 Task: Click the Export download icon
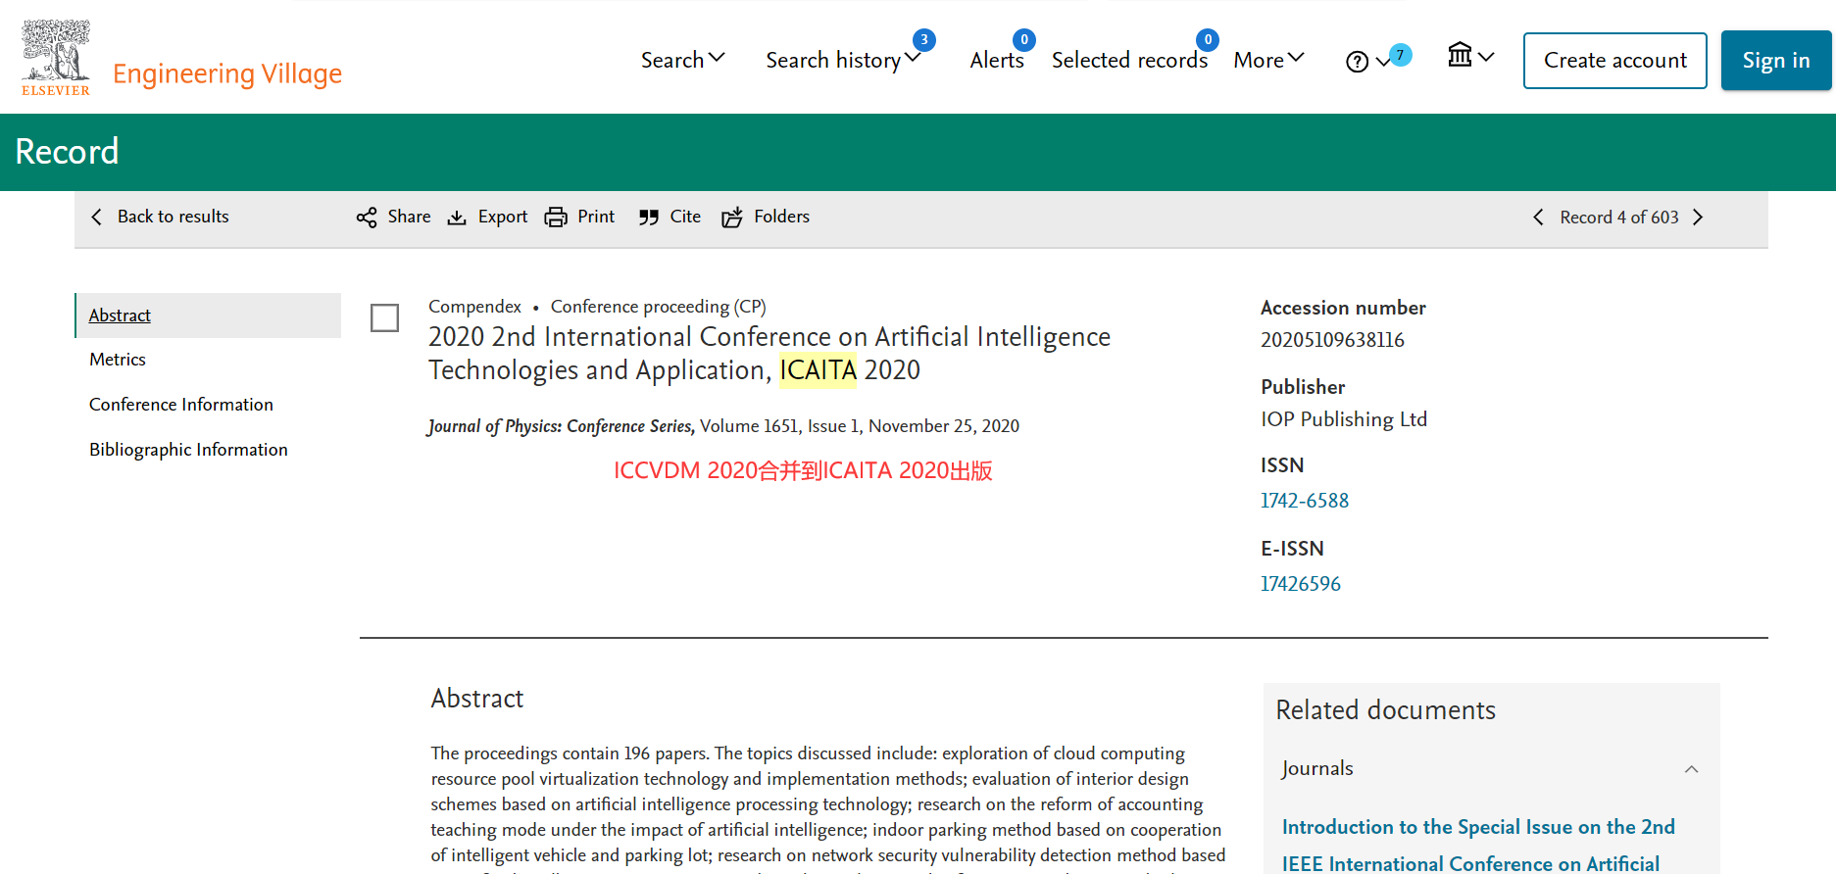coord(457,218)
